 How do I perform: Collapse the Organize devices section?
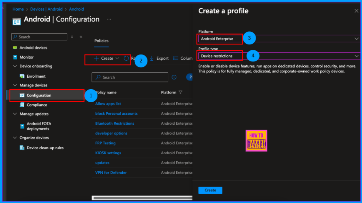15,138
